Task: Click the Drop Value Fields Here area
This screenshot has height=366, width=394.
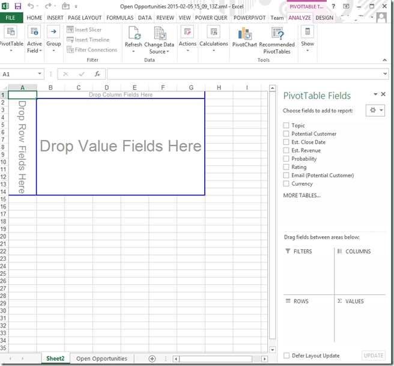Action: point(121,146)
